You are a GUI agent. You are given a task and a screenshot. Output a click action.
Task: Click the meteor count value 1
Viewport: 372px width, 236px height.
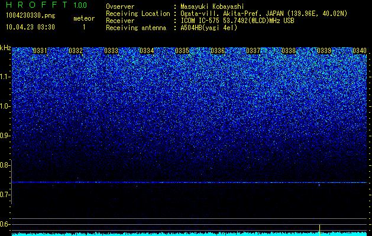pos(84,27)
